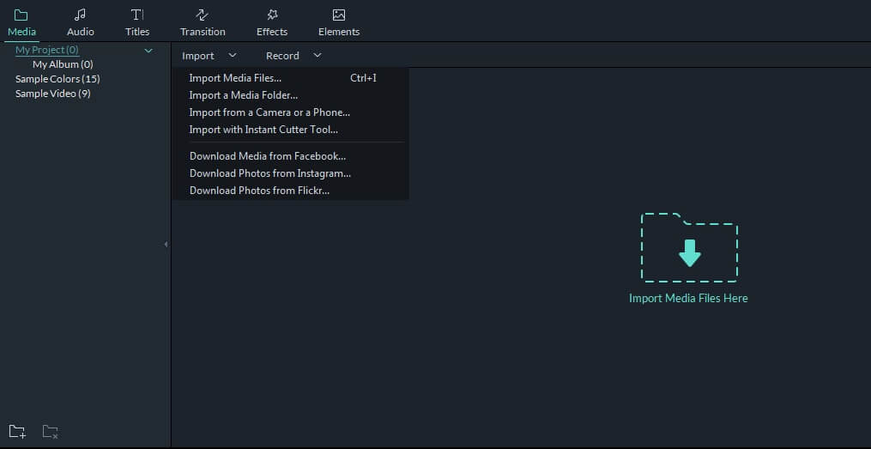This screenshot has height=449, width=871.
Task: Click the Import Media Files Here link
Action: coord(688,298)
